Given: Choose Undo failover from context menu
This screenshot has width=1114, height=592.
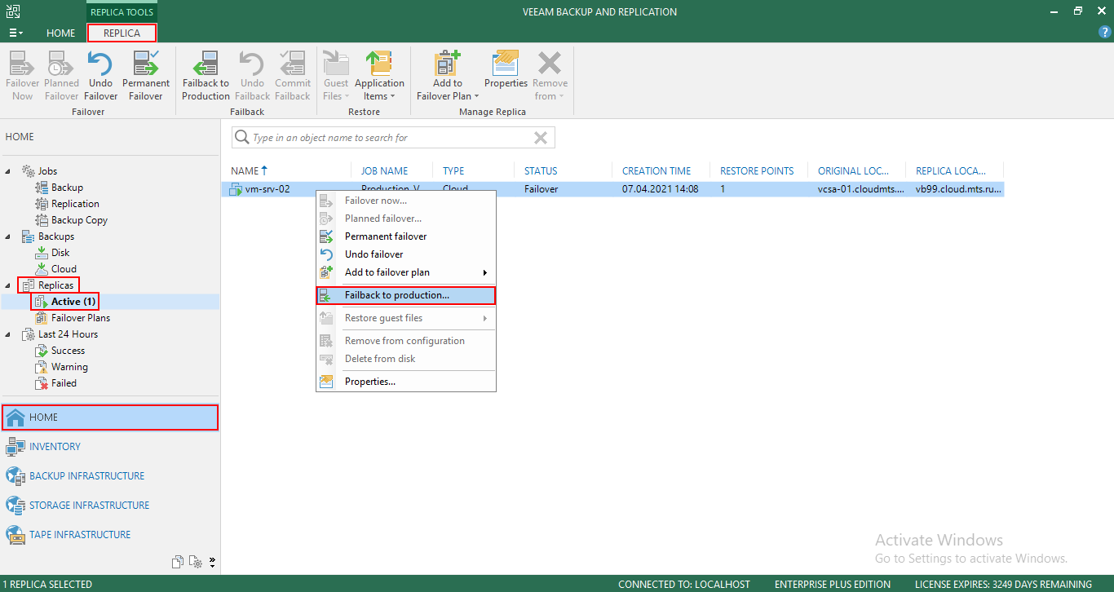Looking at the screenshot, I should 374,254.
